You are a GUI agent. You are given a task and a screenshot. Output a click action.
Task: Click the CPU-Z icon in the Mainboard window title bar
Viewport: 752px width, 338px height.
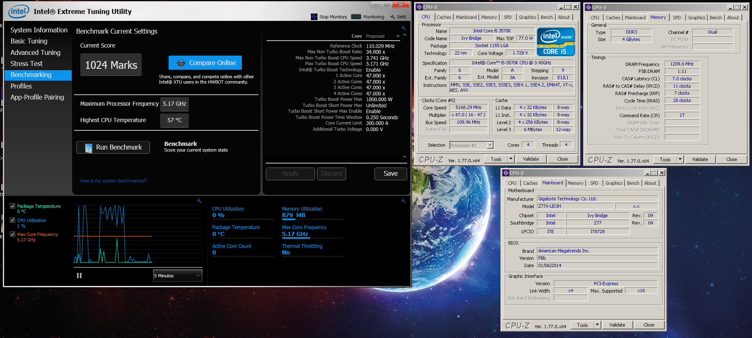pos(506,173)
